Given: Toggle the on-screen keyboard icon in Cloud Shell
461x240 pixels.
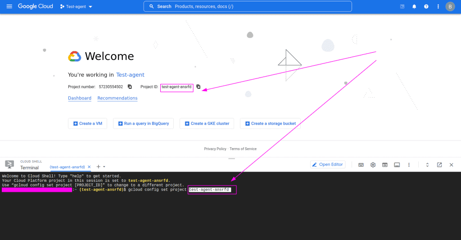Looking at the screenshot, I should click(361, 165).
